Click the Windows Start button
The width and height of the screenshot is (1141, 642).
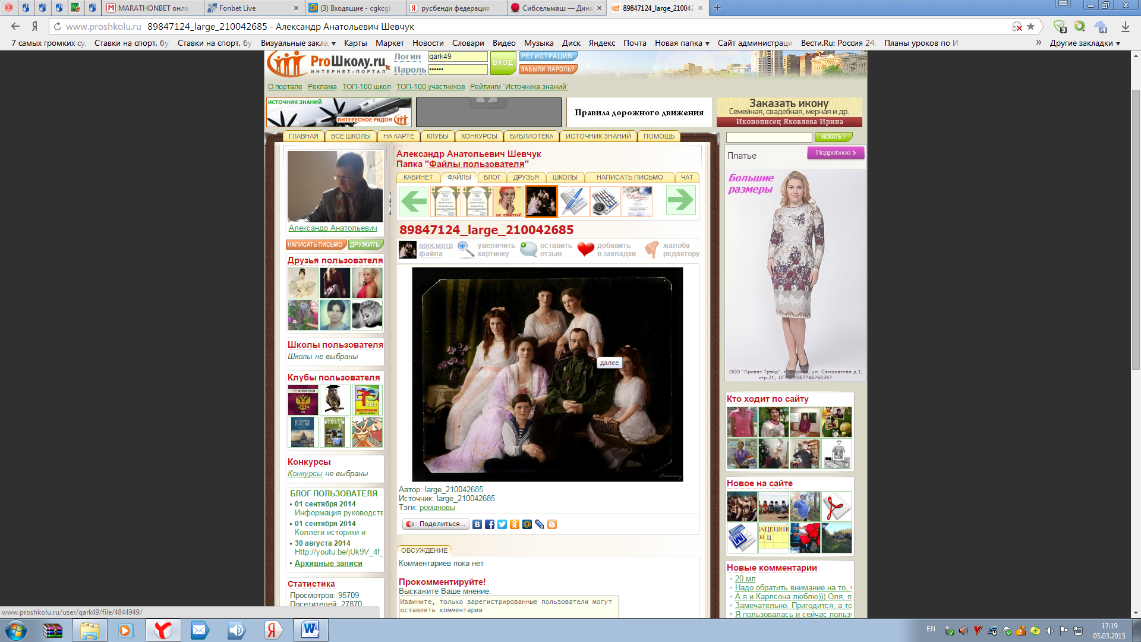pos(15,630)
